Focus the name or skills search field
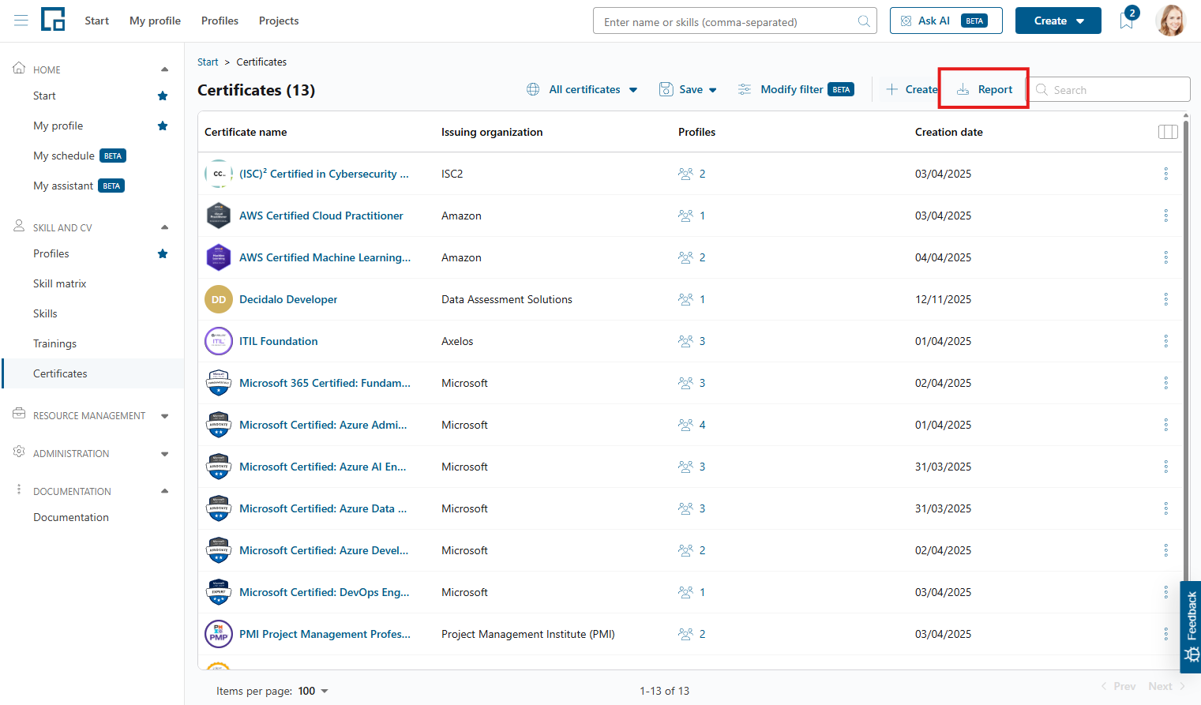The image size is (1201, 705). pos(735,21)
